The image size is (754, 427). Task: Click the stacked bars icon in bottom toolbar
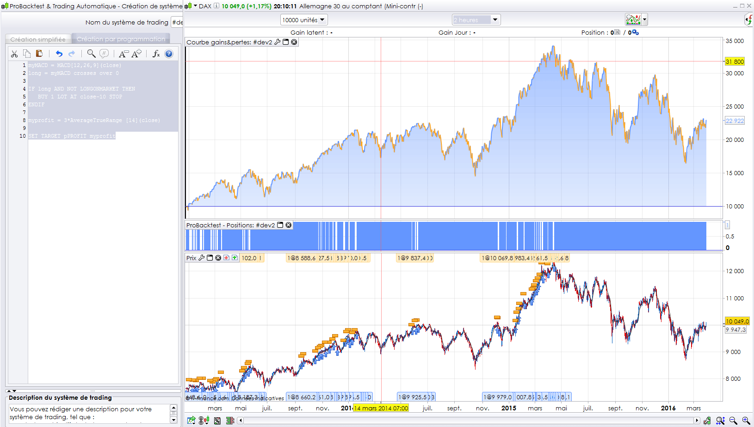point(230,421)
